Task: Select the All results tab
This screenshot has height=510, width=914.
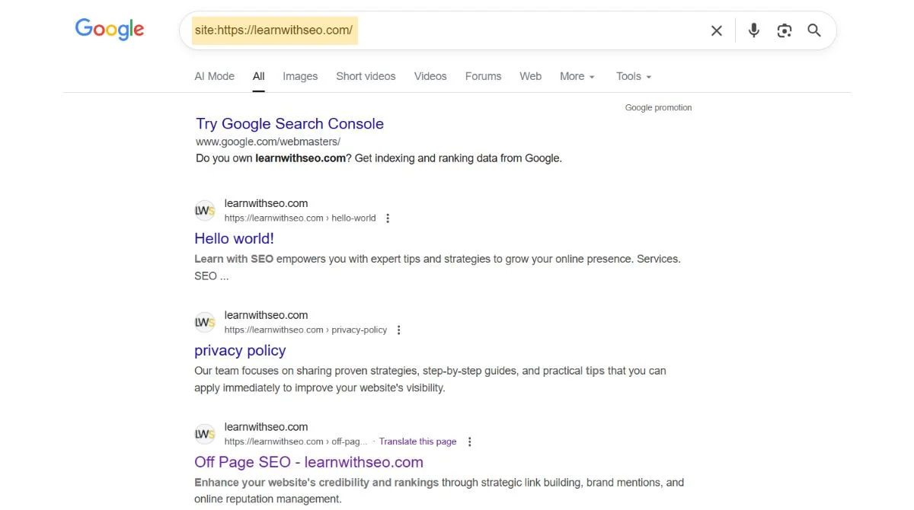Action: pyautogui.click(x=259, y=76)
